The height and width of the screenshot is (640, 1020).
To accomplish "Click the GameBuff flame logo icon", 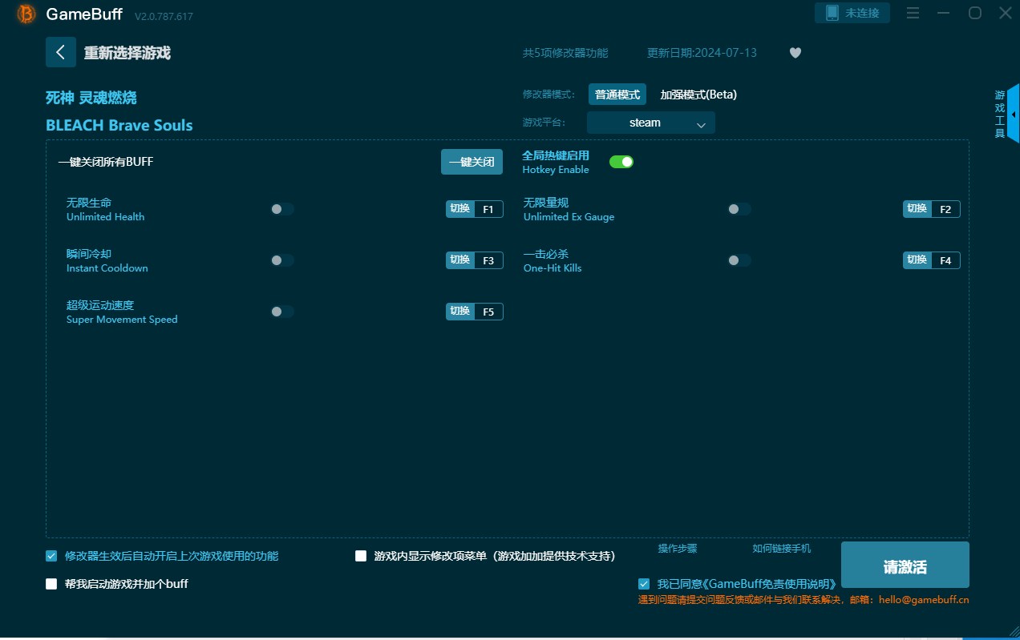I will tap(26, 14).
